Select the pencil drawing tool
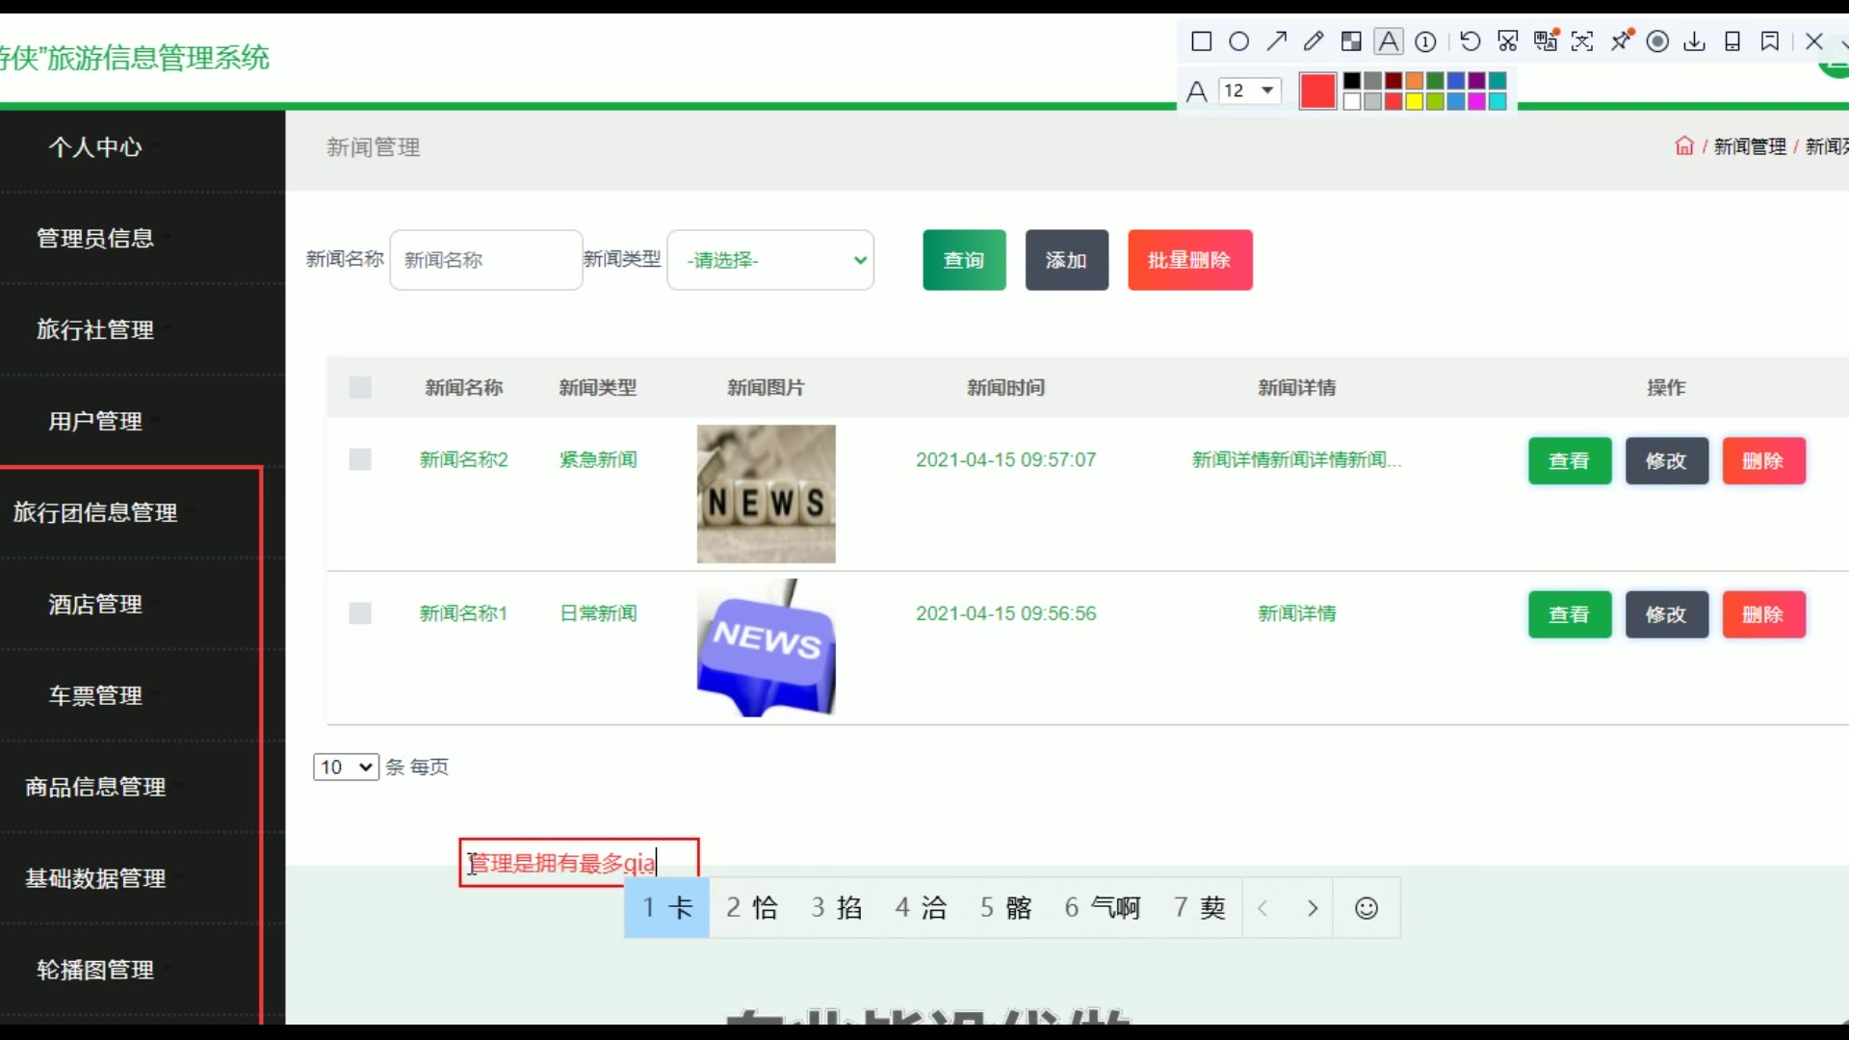Viewport: 1849px width, 1040px height. [x=1314, y=41]
